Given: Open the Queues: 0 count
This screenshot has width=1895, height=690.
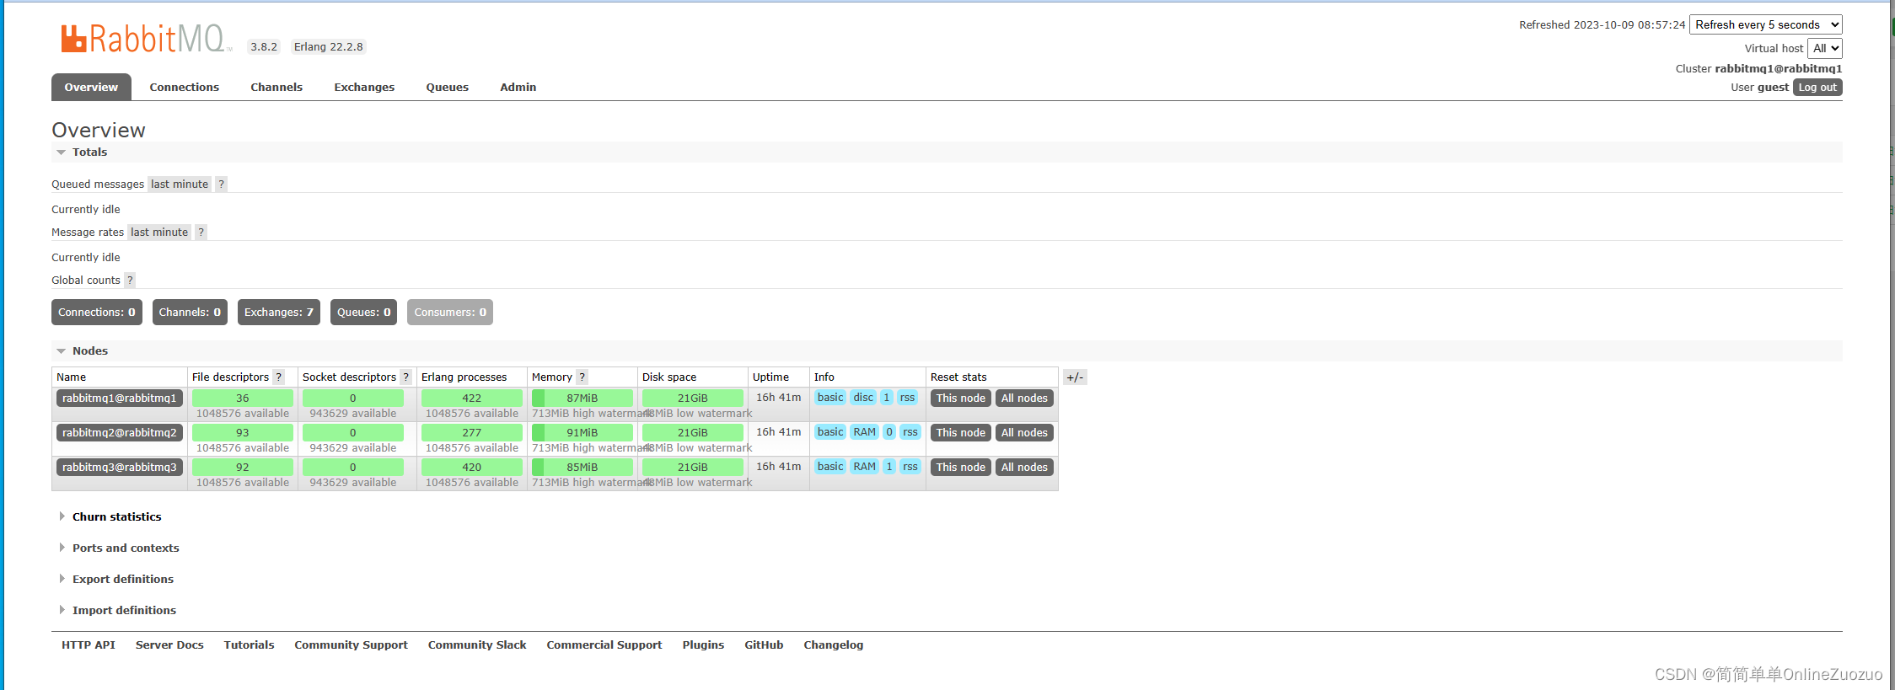Looking at the screenshot, I should tap(363, 312).
